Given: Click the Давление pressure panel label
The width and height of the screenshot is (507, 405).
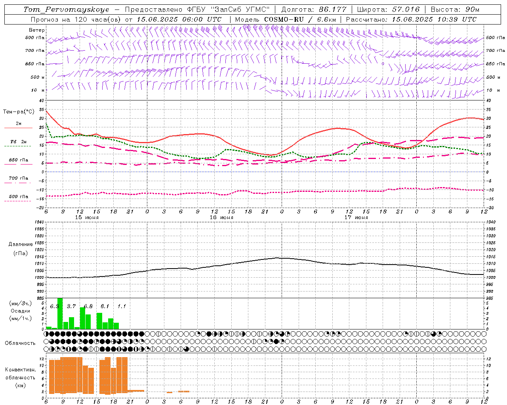Looking at the screenshot, I should point(20,244).
